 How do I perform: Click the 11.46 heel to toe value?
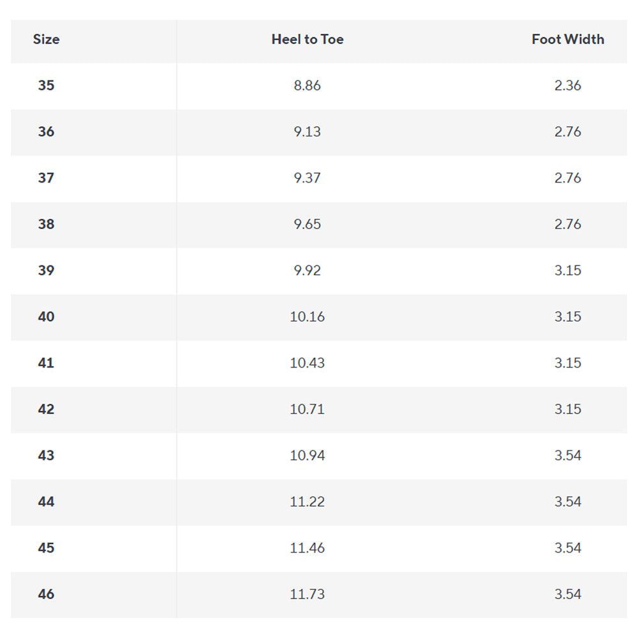pos(308,548)
